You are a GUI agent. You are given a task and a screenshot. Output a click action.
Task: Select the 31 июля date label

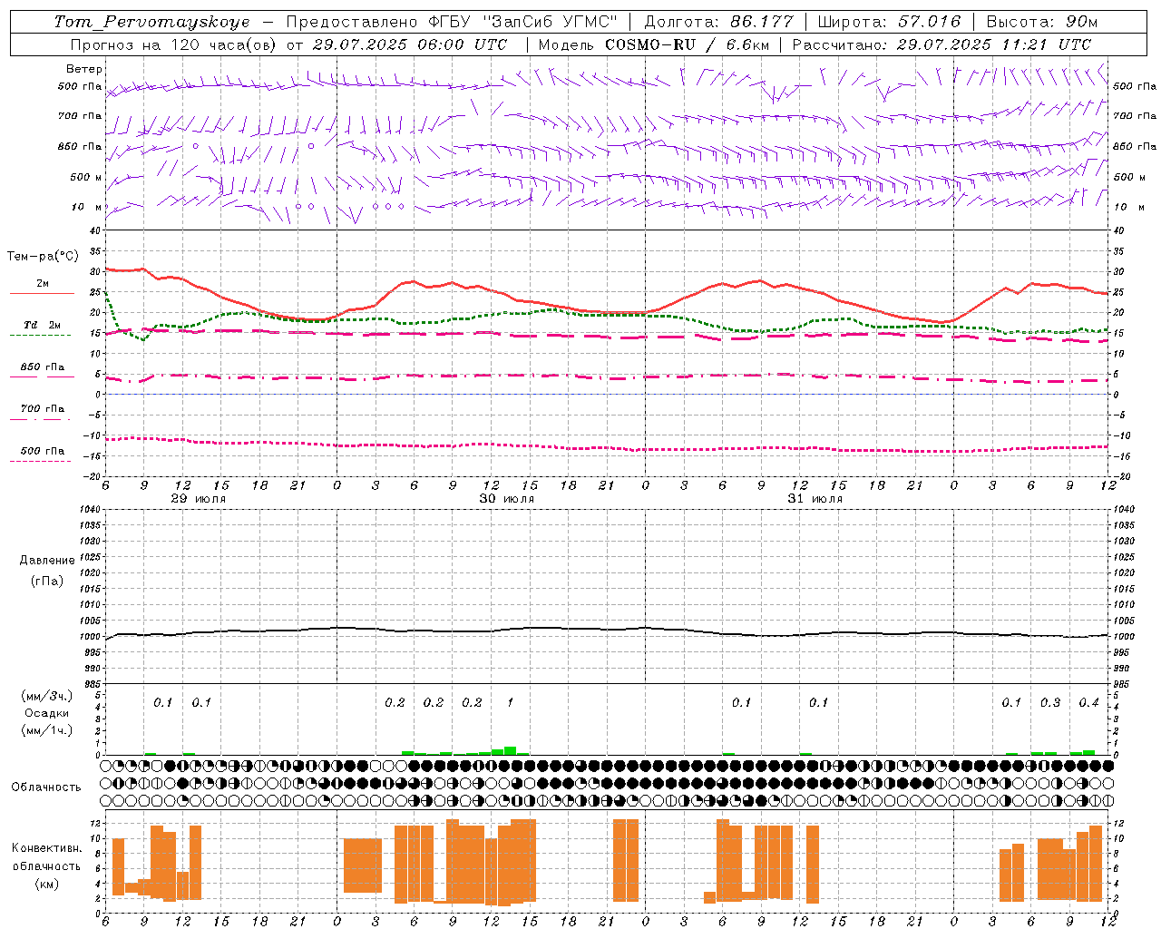coord(815,499)
